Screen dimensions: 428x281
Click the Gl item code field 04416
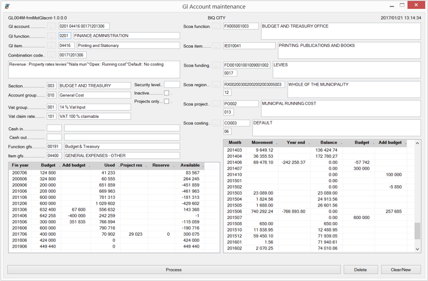click(67, 45)
